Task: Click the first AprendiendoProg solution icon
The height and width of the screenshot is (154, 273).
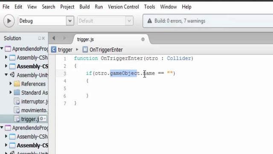Action: pos(8,49)
